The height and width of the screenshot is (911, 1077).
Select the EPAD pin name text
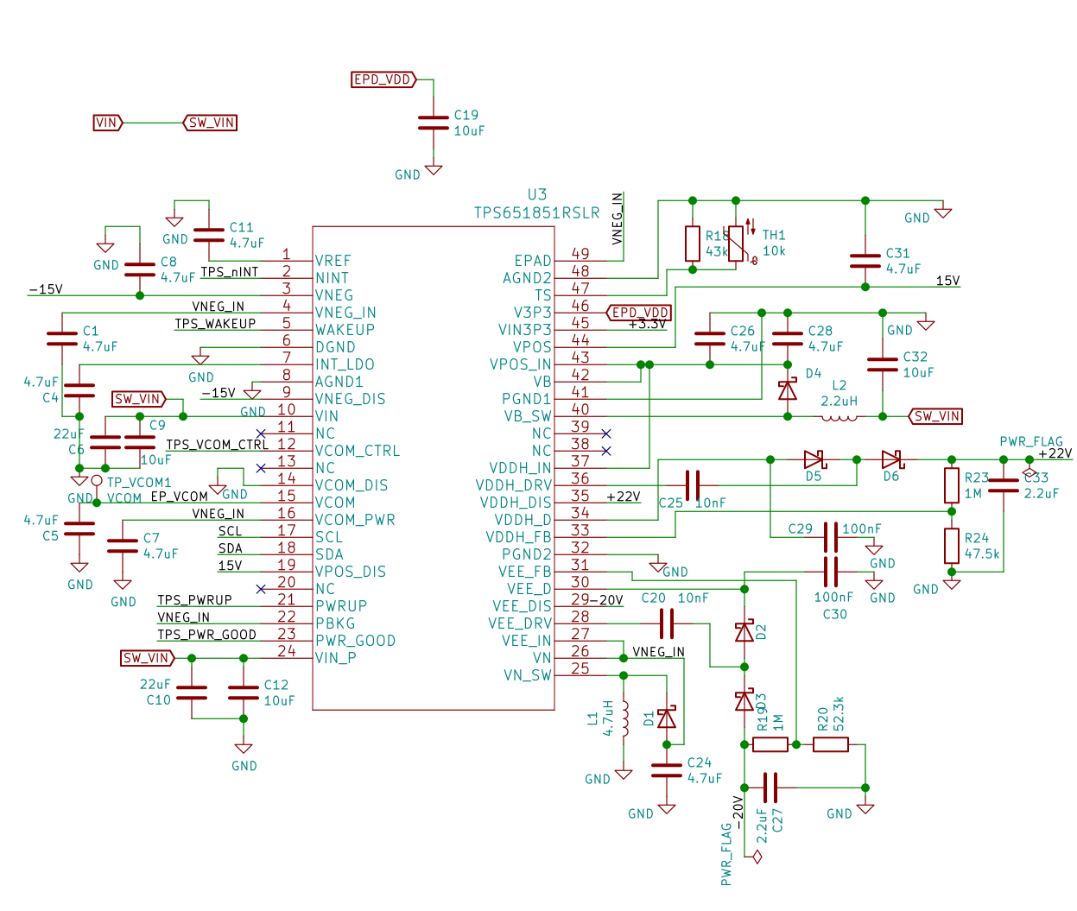(533, 261)
